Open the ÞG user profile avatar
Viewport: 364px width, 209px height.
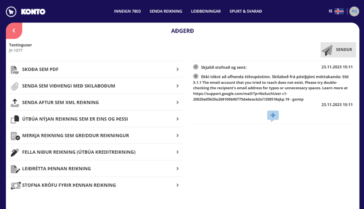[x=354, y=11]
